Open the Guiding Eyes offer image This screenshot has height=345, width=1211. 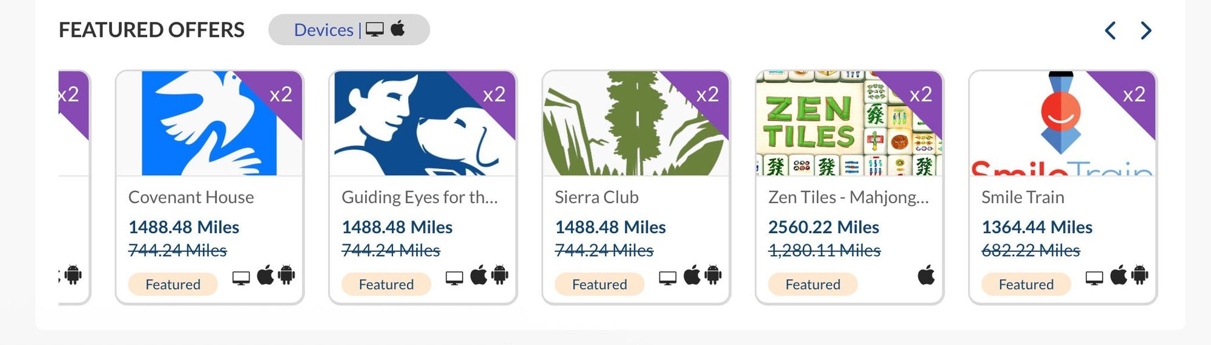[423, 123]
